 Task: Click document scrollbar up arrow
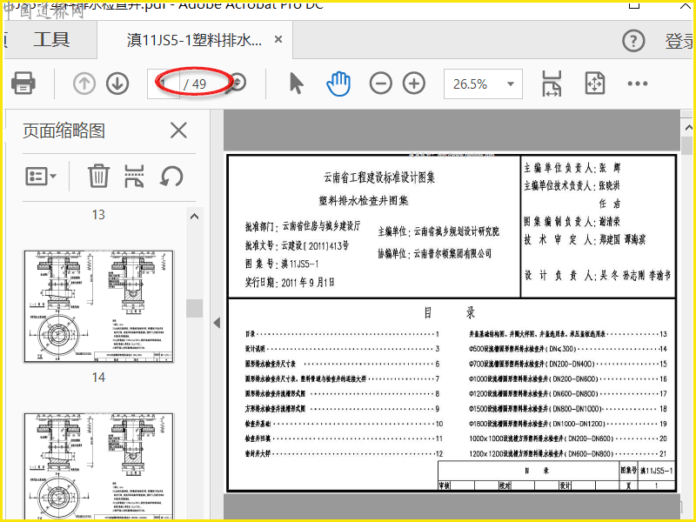tap(688, 128)
